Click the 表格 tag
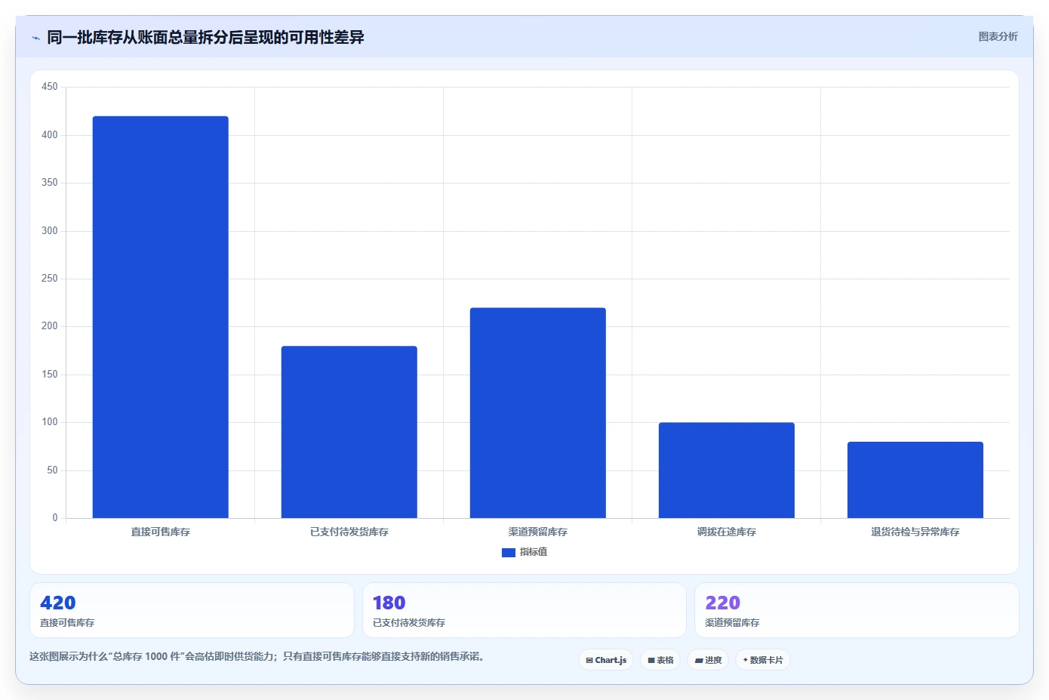This screenshot has width=1049, height=700. pos(660,660)
